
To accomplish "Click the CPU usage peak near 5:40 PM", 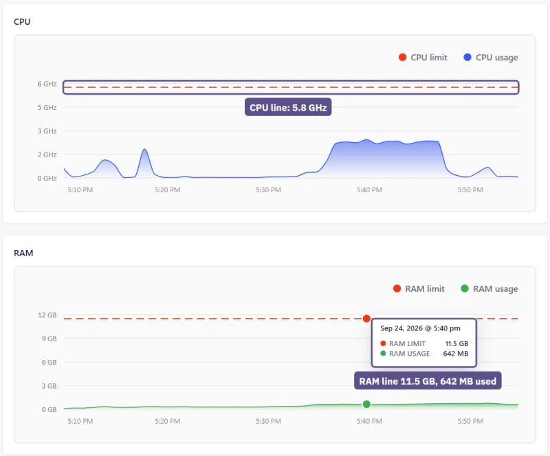I will click(367, 140).
